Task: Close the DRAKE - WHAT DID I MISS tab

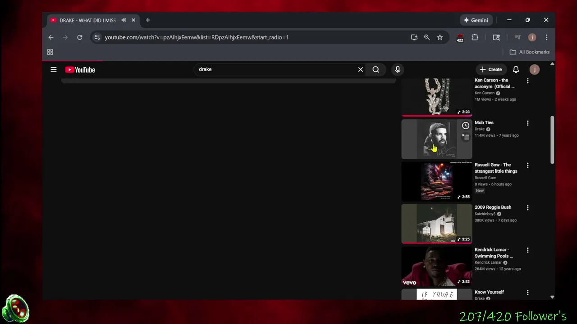Action: [133, 20]
